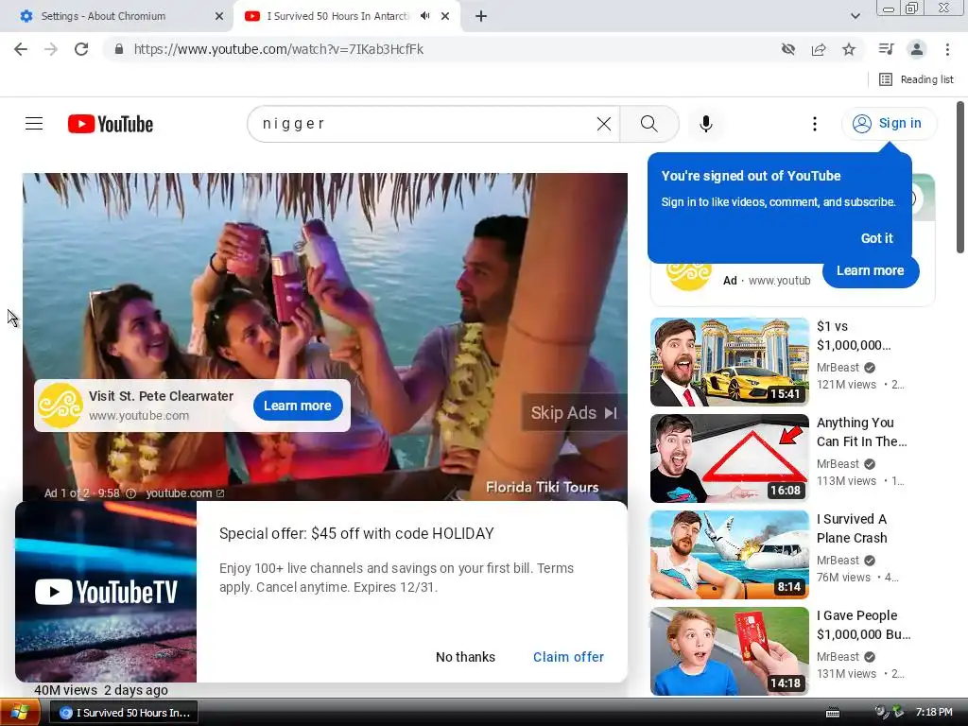Click the St. Pete Clearwater ad logo
The width and height of the screenshot is (968, 726).
coord(60,406)
